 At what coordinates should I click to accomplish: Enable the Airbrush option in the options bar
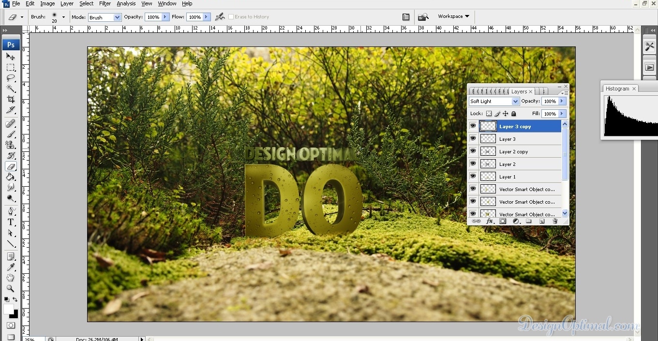tap(220, 17)
